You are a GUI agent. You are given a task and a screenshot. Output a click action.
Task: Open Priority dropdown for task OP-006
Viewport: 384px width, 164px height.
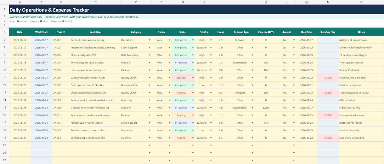(211, 78)
